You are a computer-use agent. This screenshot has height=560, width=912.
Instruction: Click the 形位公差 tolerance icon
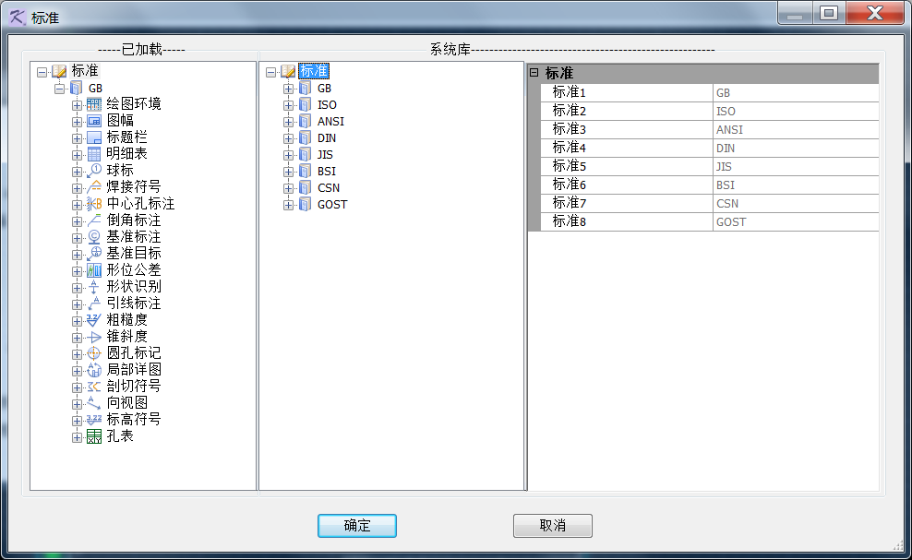tap(93, 270)
